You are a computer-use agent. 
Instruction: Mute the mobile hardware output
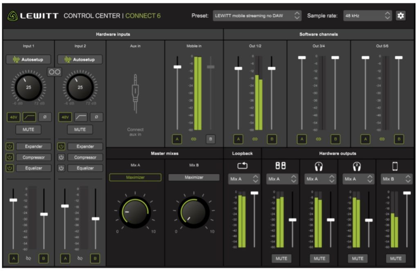(396, 258)
